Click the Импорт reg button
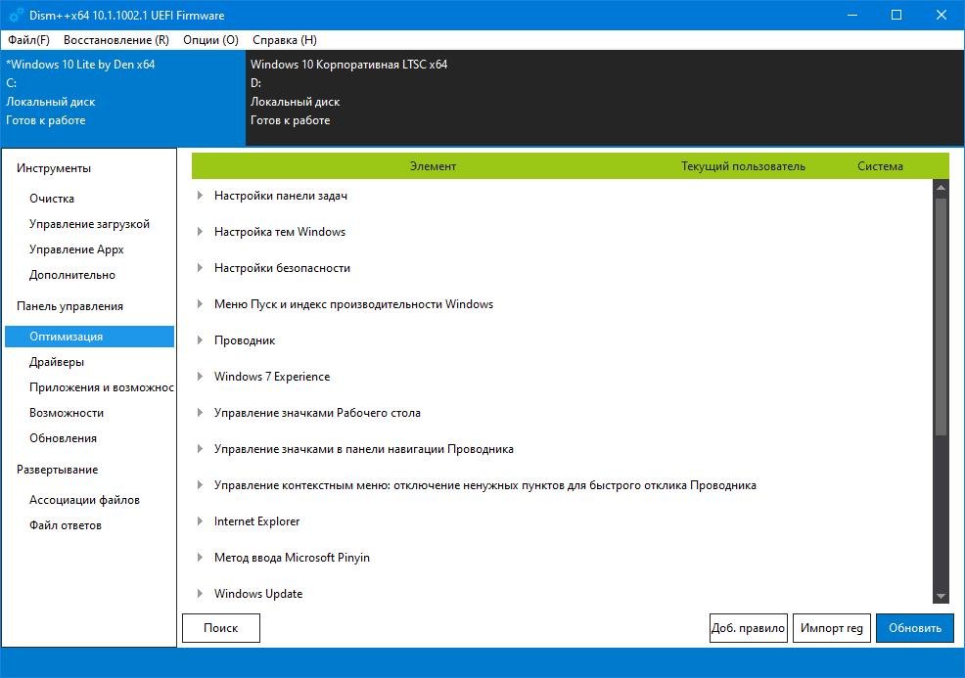This screenshot has width=965, height=678. (831, 628)
